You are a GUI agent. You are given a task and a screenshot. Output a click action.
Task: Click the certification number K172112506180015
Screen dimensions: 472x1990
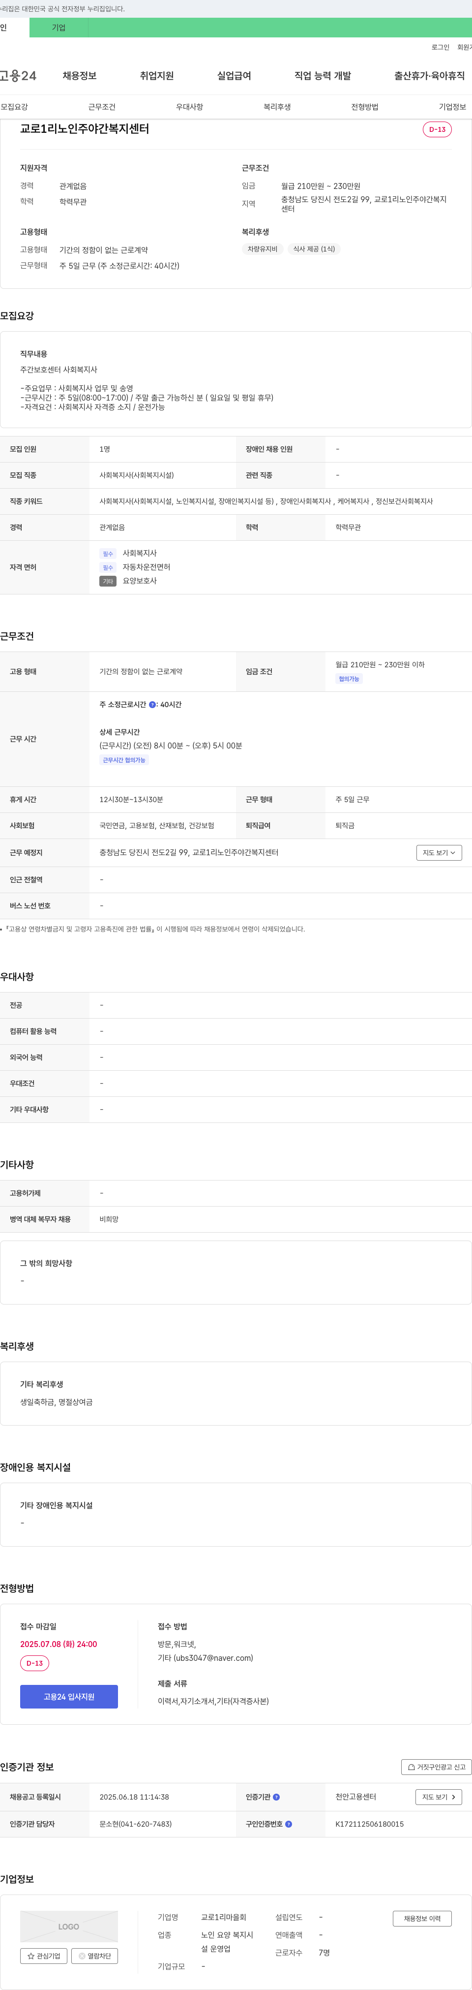click(x=369, y=1824)
